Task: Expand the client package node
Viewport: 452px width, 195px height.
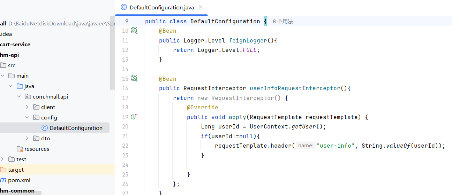Action: coord(27,107)
